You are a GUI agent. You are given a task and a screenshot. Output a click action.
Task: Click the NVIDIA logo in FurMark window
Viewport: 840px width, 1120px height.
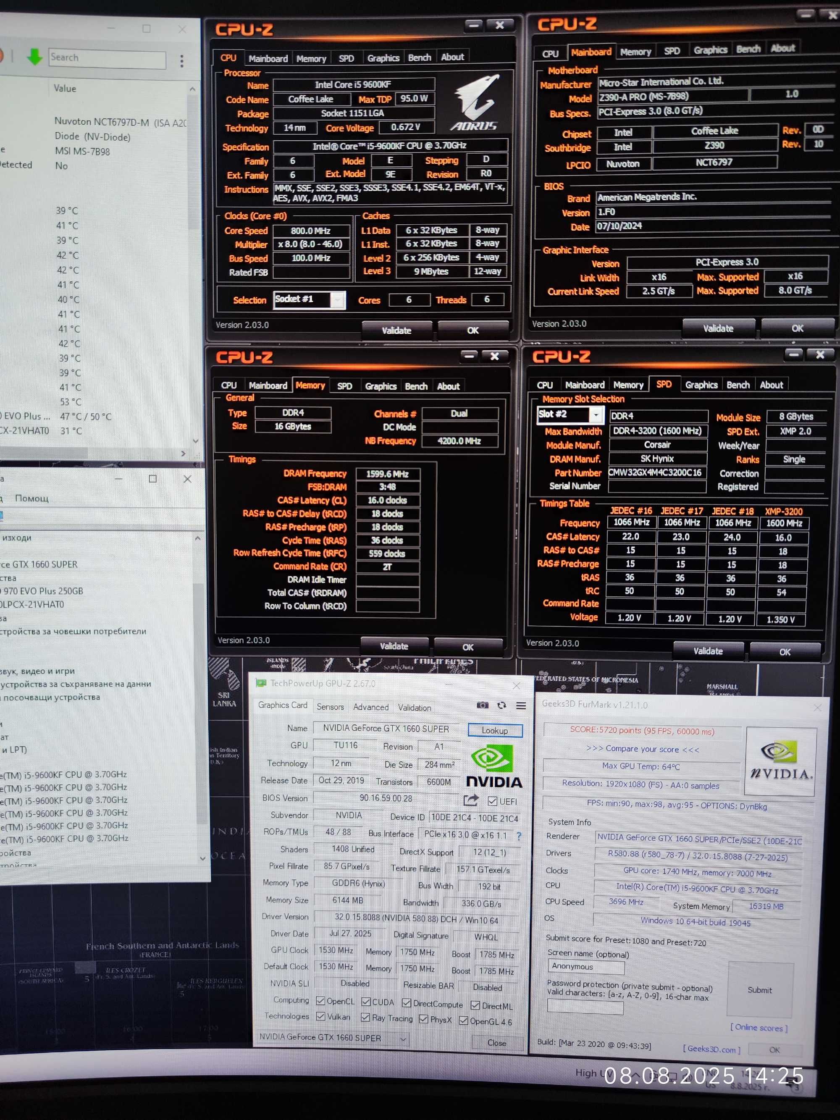tap(780, 761)
